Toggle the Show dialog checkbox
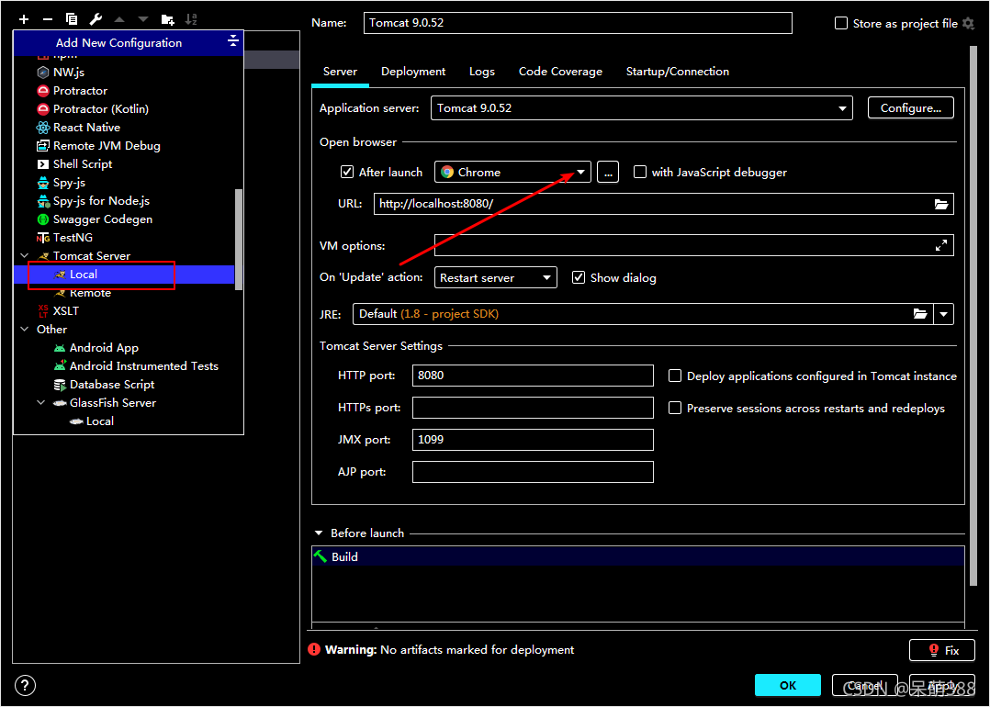Viewport: 990px width, 707px height. [579, 277]
